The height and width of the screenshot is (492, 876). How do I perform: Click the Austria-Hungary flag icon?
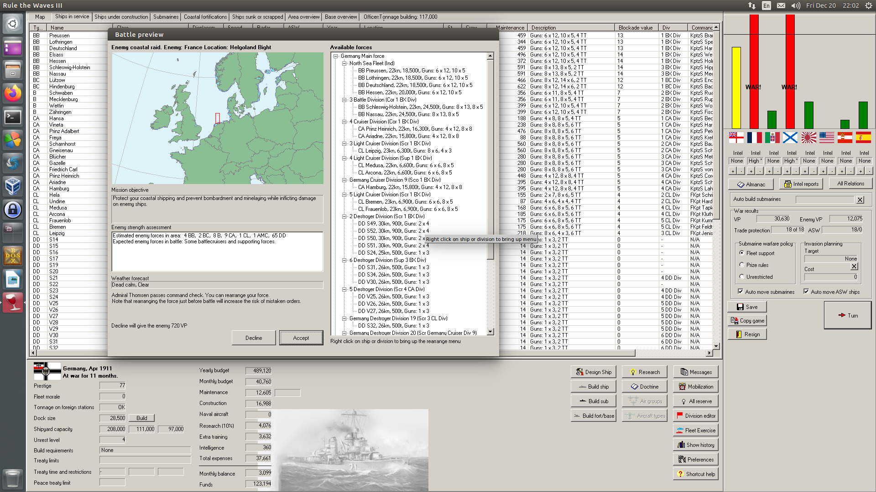pos(845,137)
